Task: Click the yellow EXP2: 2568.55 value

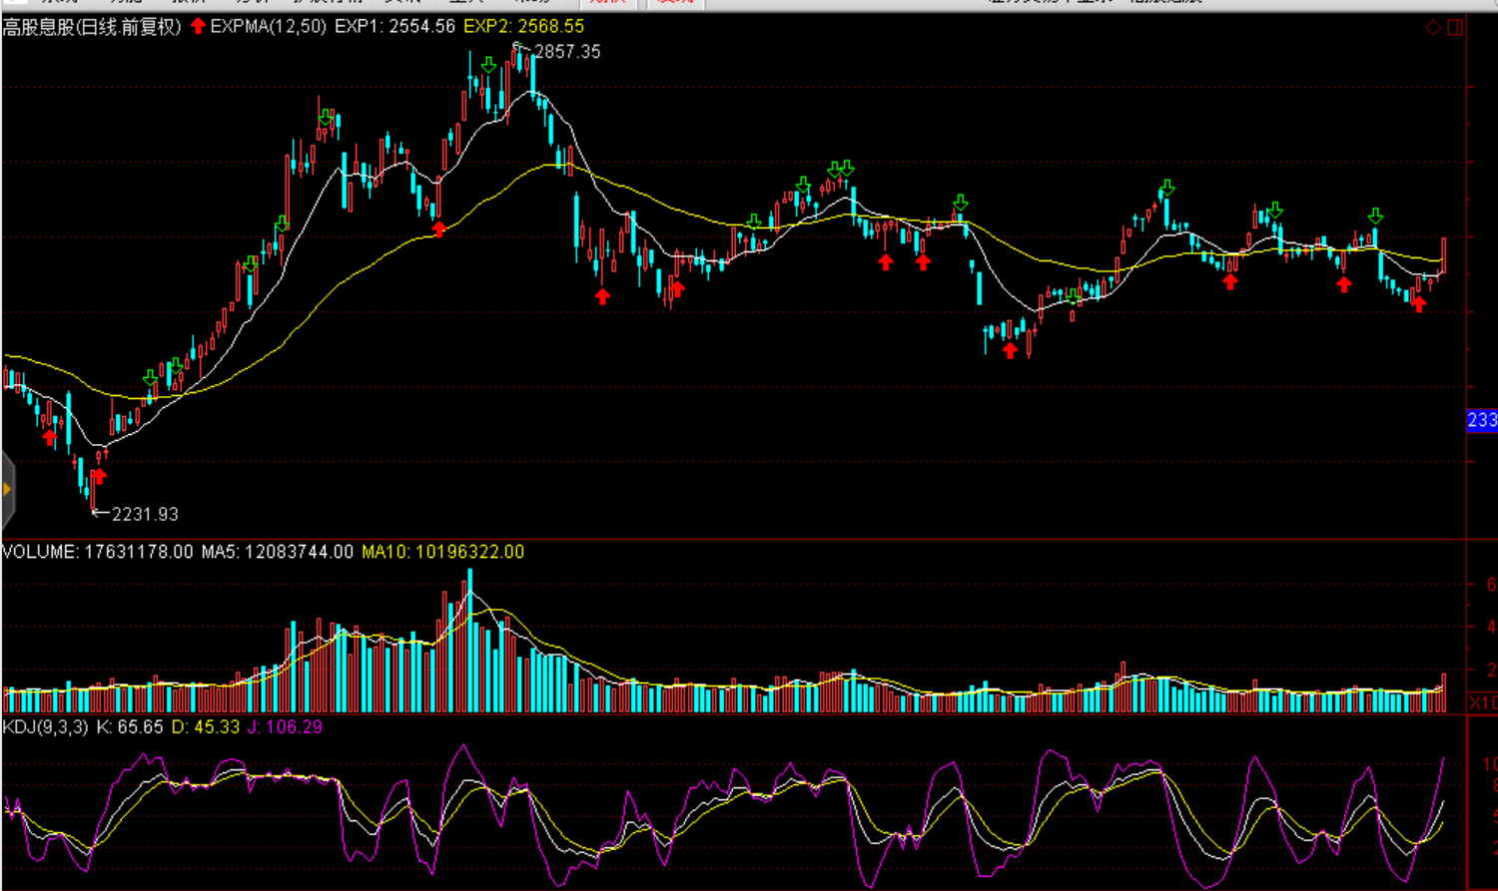Action: [523, 27]
